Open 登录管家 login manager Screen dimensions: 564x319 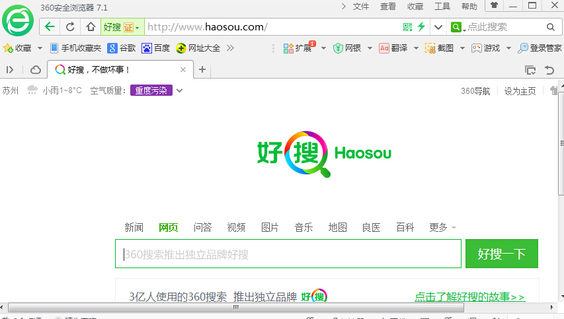pos(540,48)
